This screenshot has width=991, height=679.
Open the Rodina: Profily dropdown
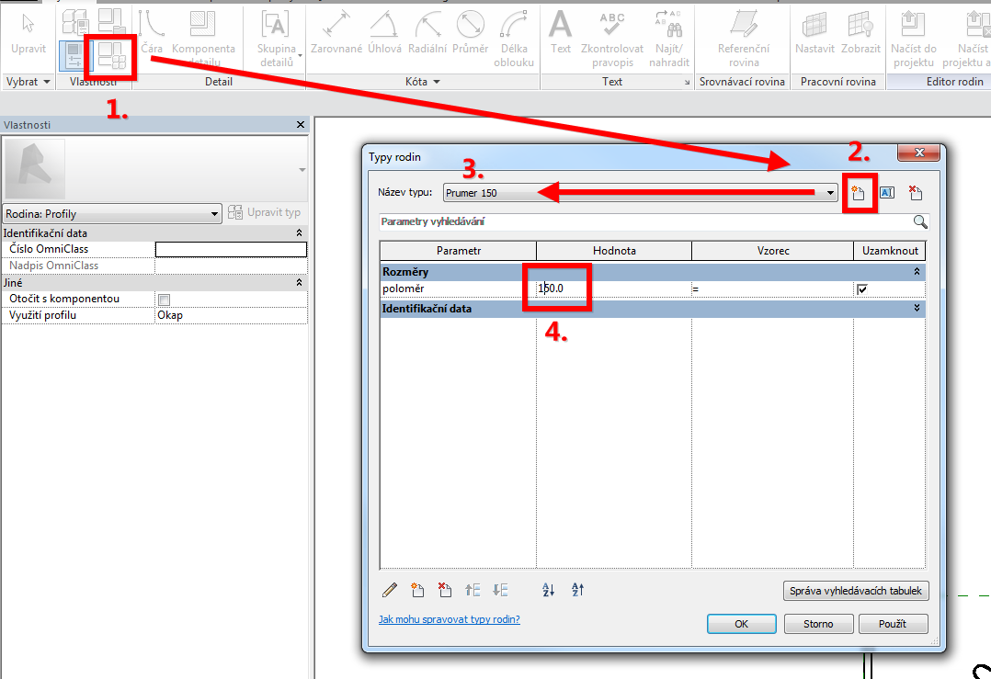(x=214, y=214)
